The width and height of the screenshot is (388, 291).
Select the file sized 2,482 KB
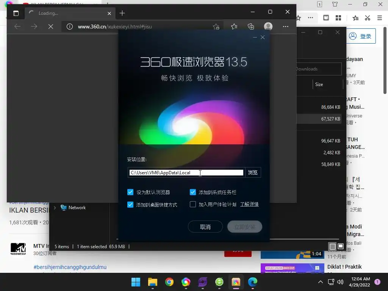pyautogui.click(x=332, y=153)
